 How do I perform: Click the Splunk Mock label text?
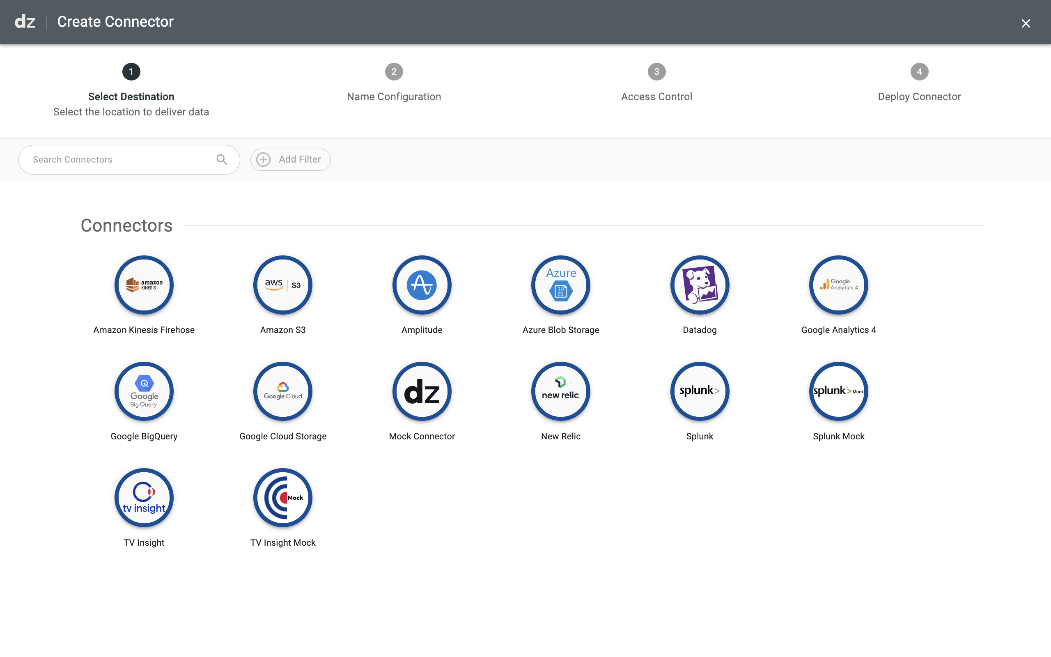(839, 436)
